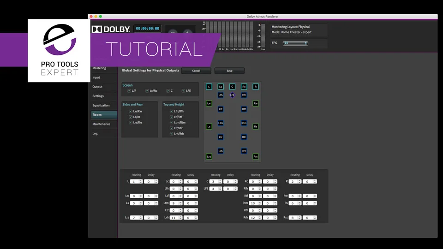This screenshot has width=443, height=249.
Task: Click the Monitoring Layout: Physical text
Action: [x=291, y=27]
